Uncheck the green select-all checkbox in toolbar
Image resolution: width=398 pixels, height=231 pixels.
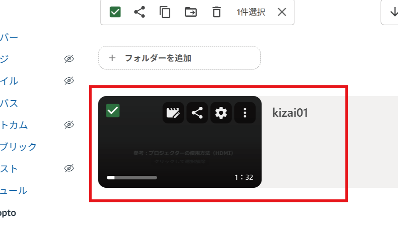(x=115, y=12)
